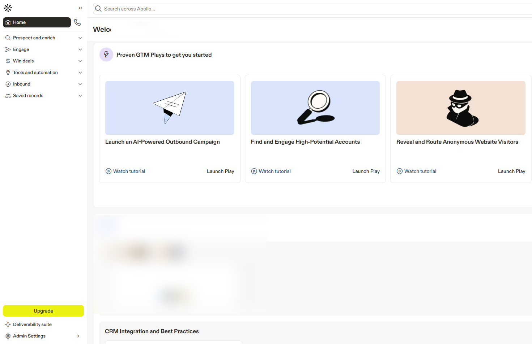Click the search magnifier icon in top bar
Screen dimensions: 532x344
pyautogui.click(x=98, y=9)
